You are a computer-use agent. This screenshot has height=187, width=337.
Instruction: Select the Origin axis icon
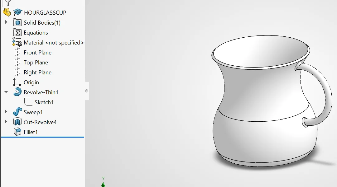[x=17, y=82]
